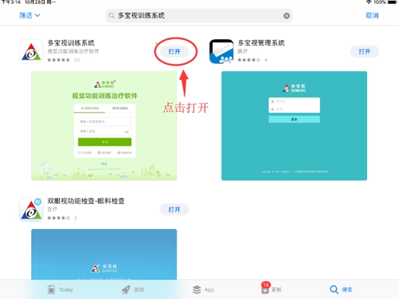Tap the 医疗 category under 多宝视管理系统

[x=243, y=51]
